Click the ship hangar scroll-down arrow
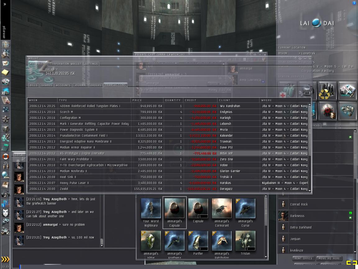The width and height of the screenshot is (358, 269). click(x=265, y=257)
